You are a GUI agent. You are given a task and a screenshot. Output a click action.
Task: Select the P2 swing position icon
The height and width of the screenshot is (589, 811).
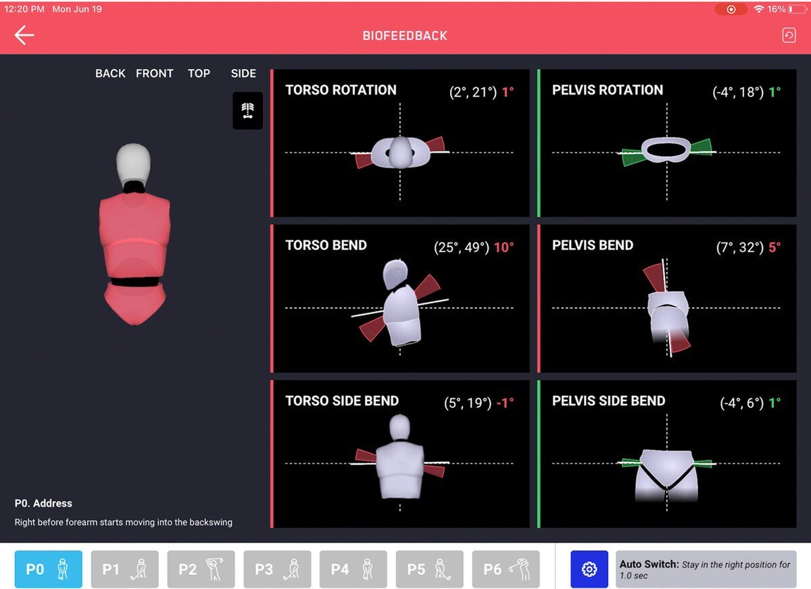click(201, 569)
